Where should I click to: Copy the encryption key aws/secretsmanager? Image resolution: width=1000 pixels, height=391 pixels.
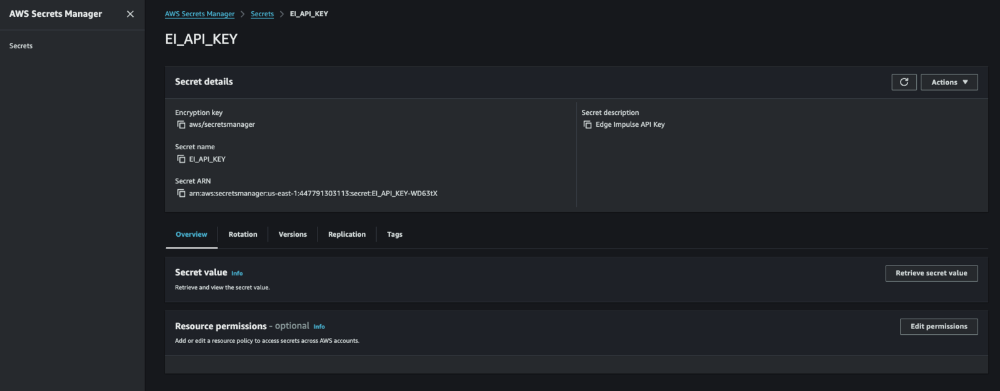point(181,125)
